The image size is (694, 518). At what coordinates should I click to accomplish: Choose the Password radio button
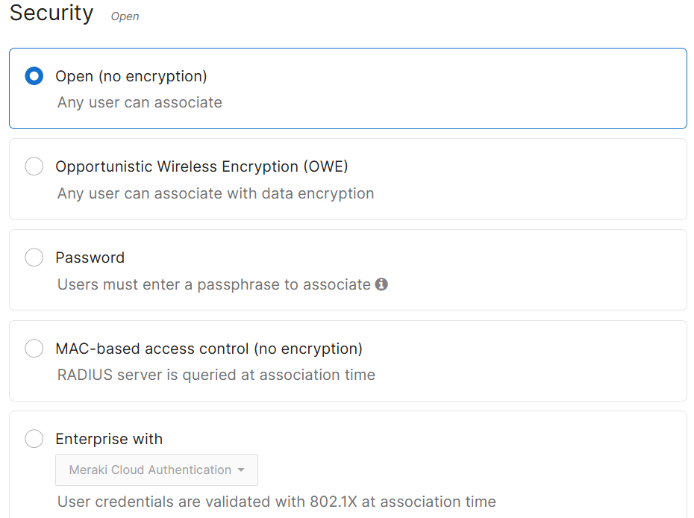point(34,258)
